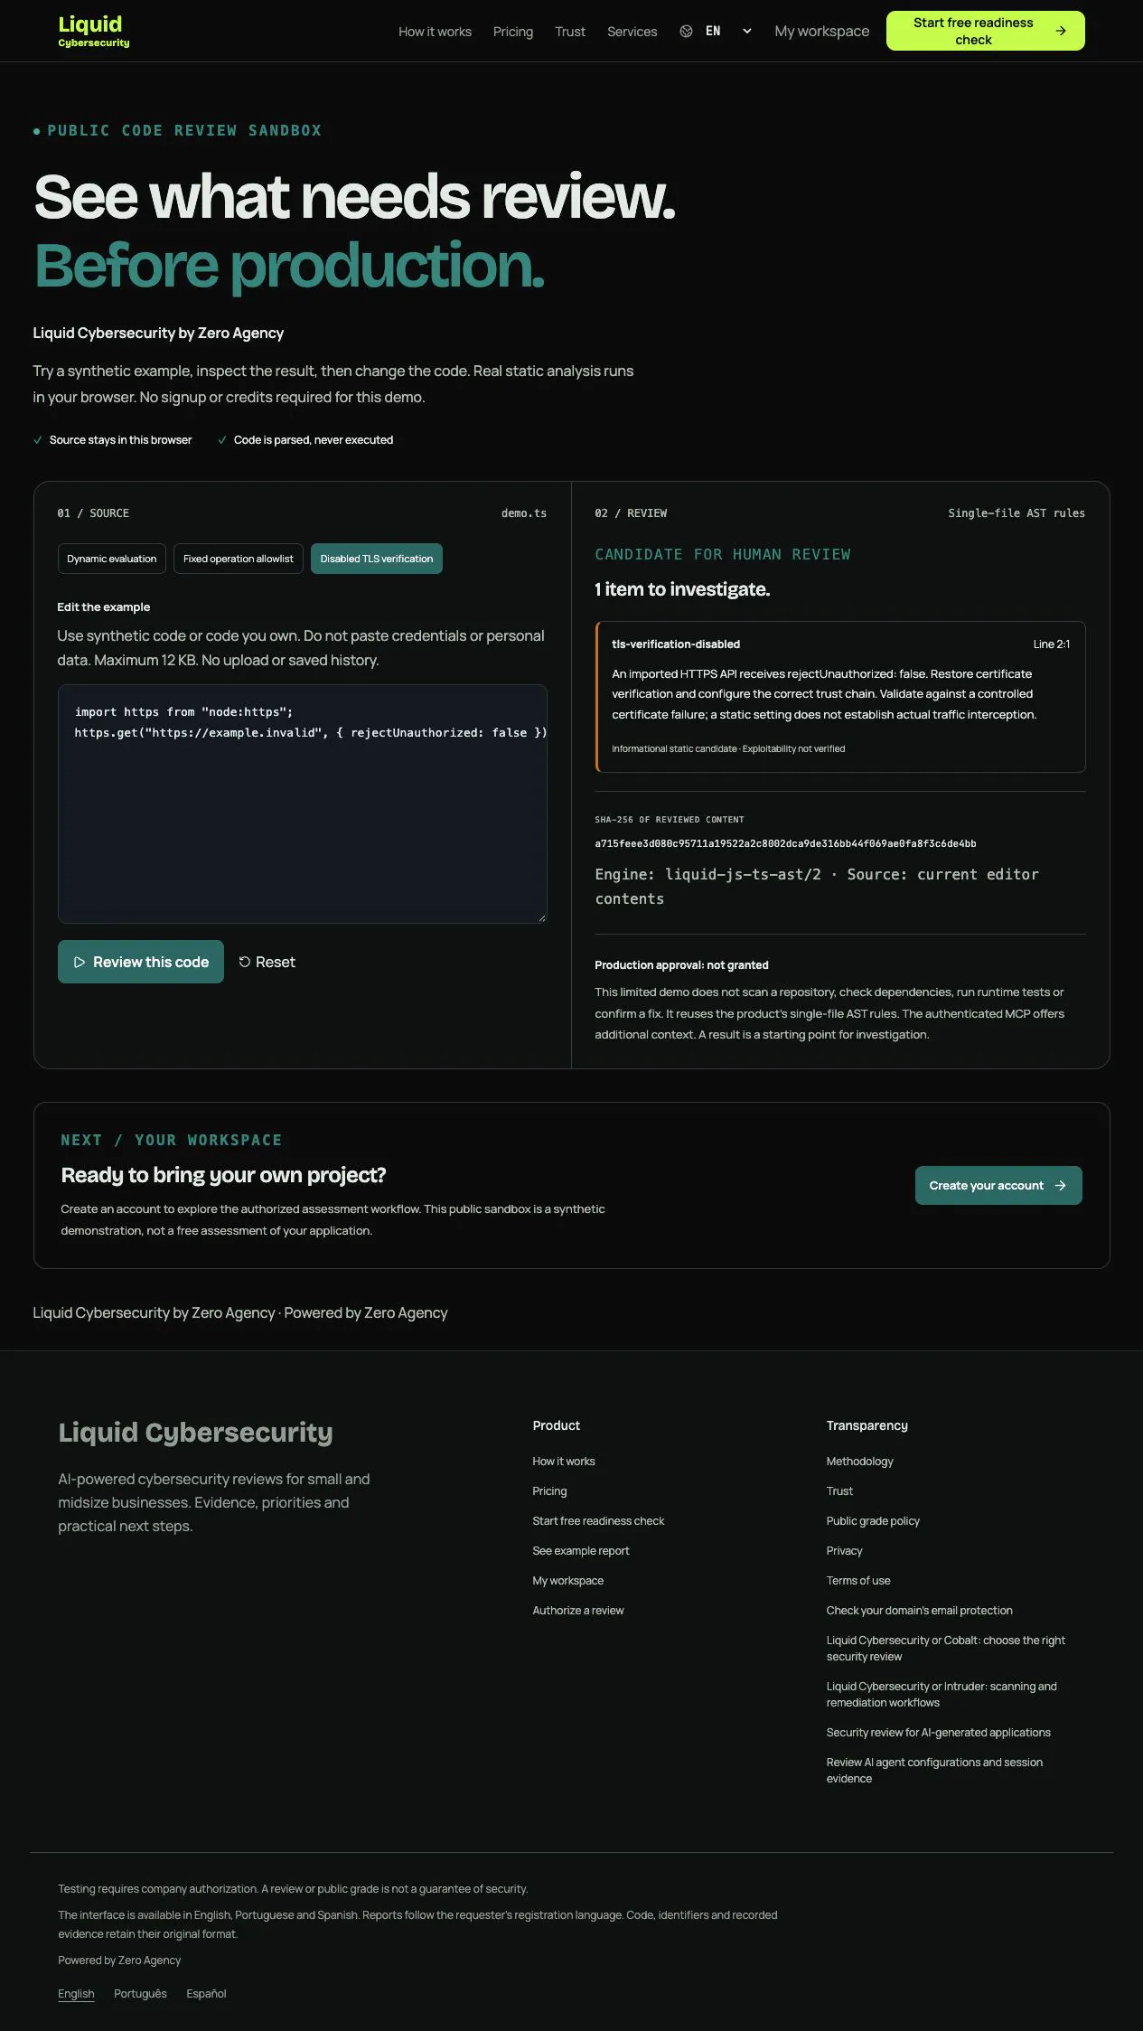Click the Liquid Cybersecurity logo in header
The image size is (1143, 2031).
(x=94, y=31)
